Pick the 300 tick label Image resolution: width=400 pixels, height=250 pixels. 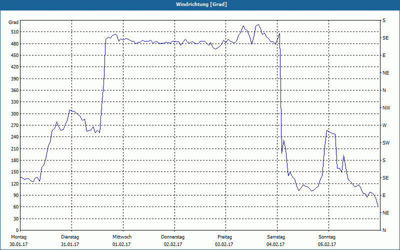tap(14, 114)
